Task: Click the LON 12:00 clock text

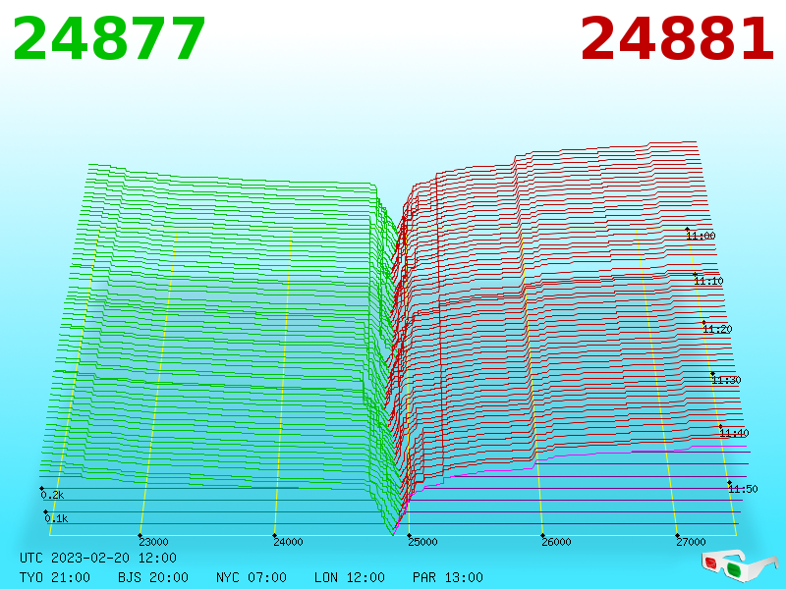Action: click(x=350, y=577)
